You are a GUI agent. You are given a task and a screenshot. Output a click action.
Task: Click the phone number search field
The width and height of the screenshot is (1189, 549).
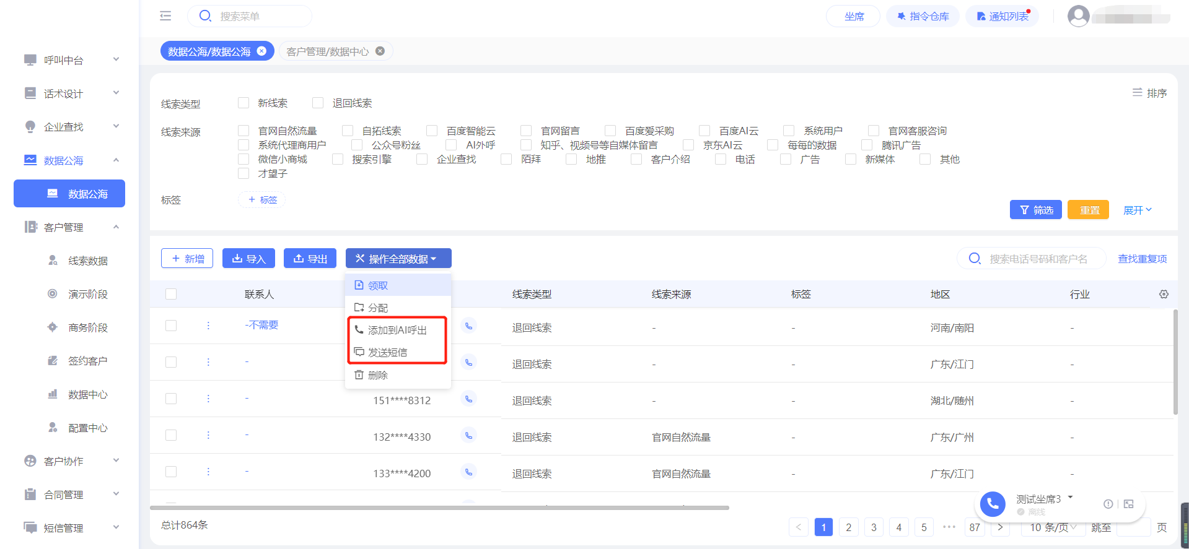1032,259
